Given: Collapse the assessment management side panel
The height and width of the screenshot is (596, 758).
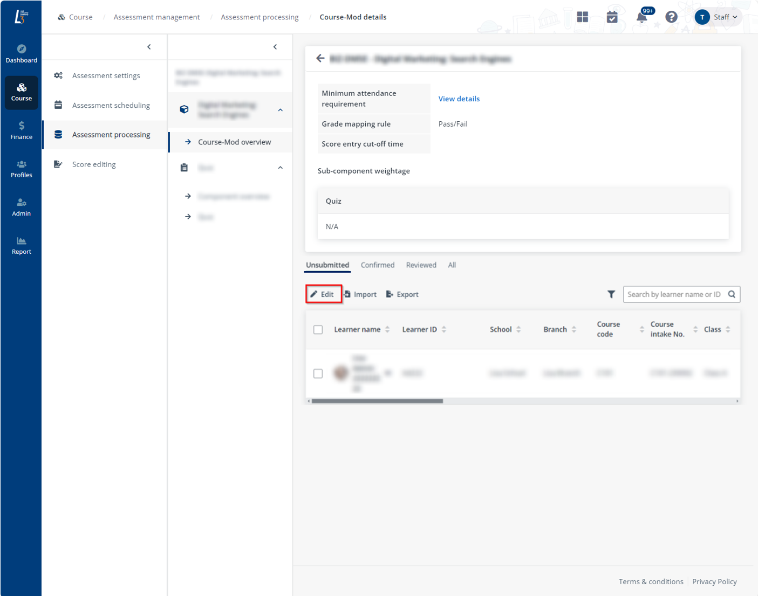Looking at the screenshot, I should [149, 47].
